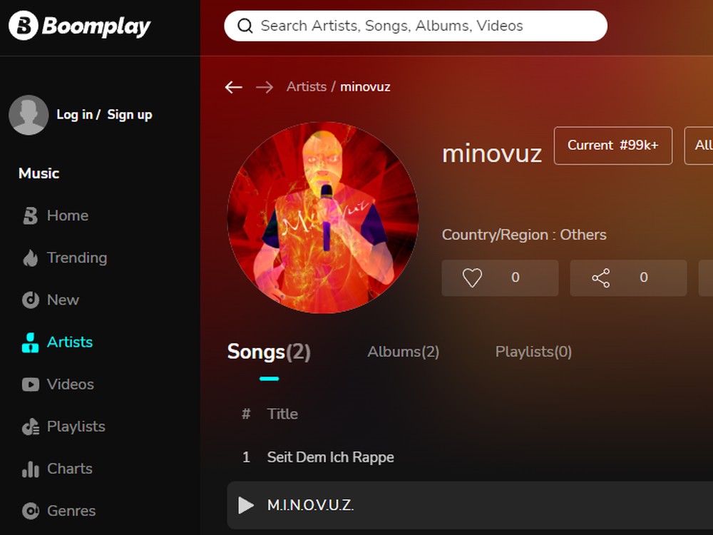Image resolution: width=713 pixels, height=535 pixels.
Task: Open Charts in the sidebar
Action: [69, 469]
